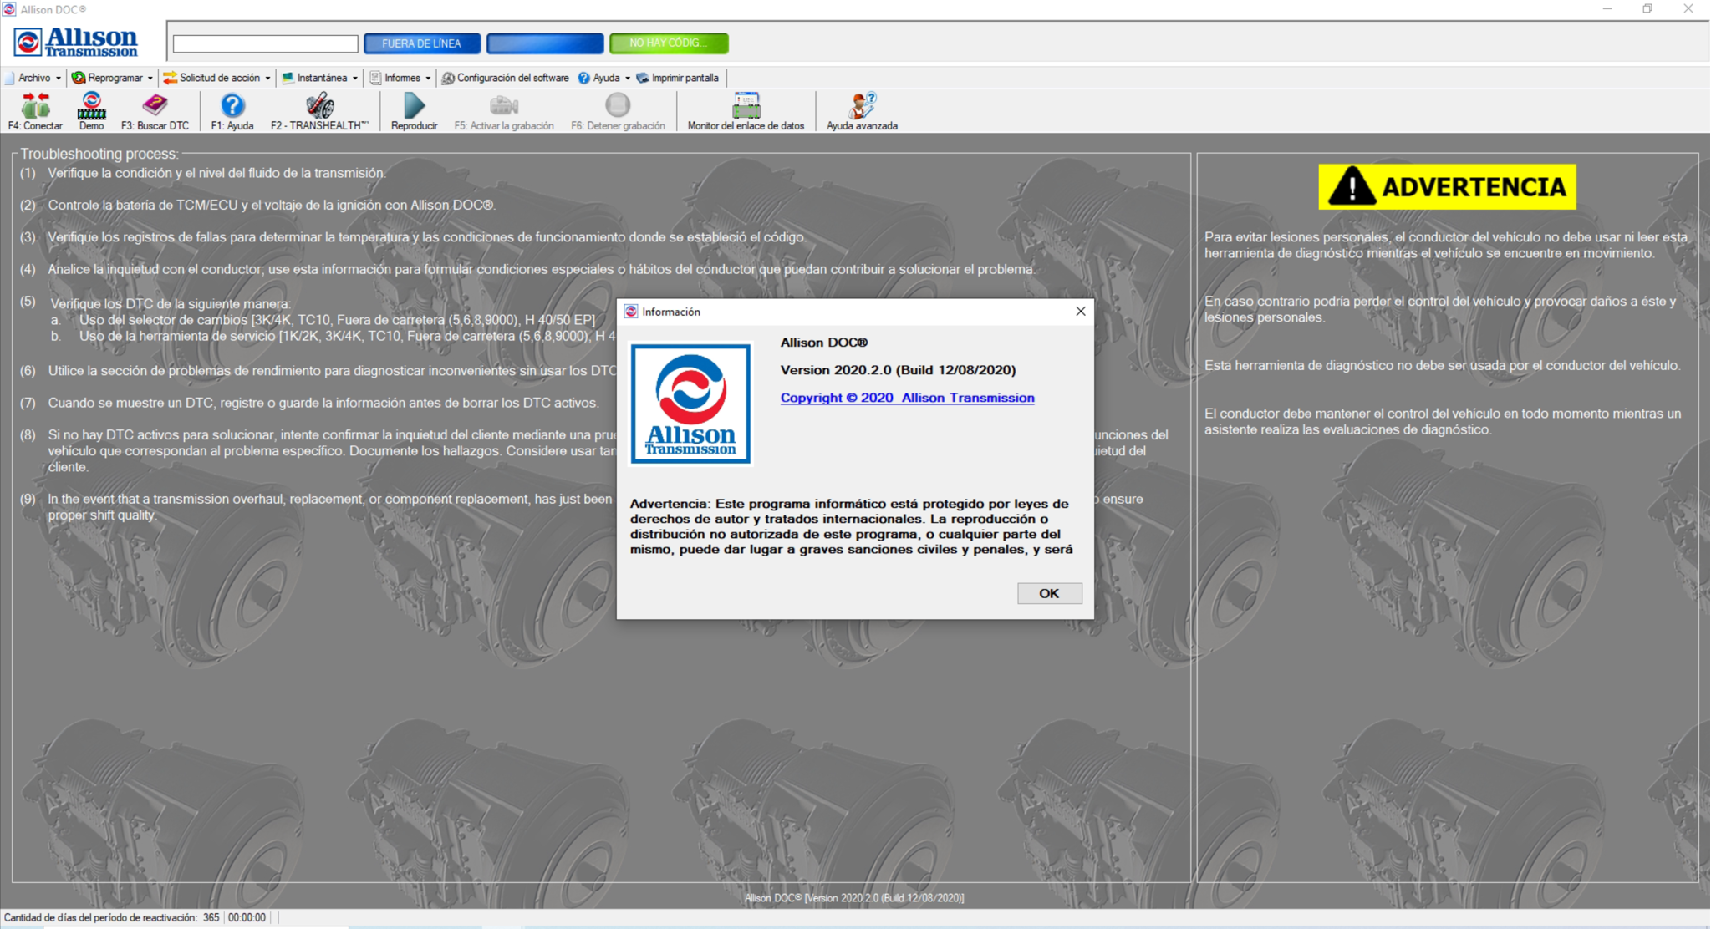Click the green NO HAY CÓDIG... indicator

pos(669,43)
